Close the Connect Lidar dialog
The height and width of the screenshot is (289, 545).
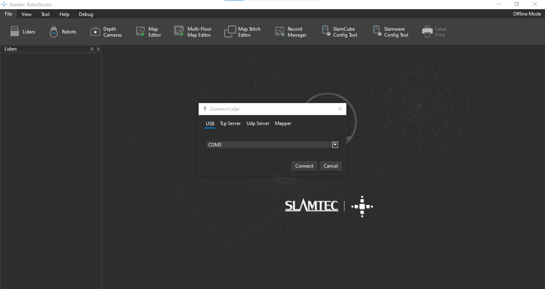click(340, 109)
